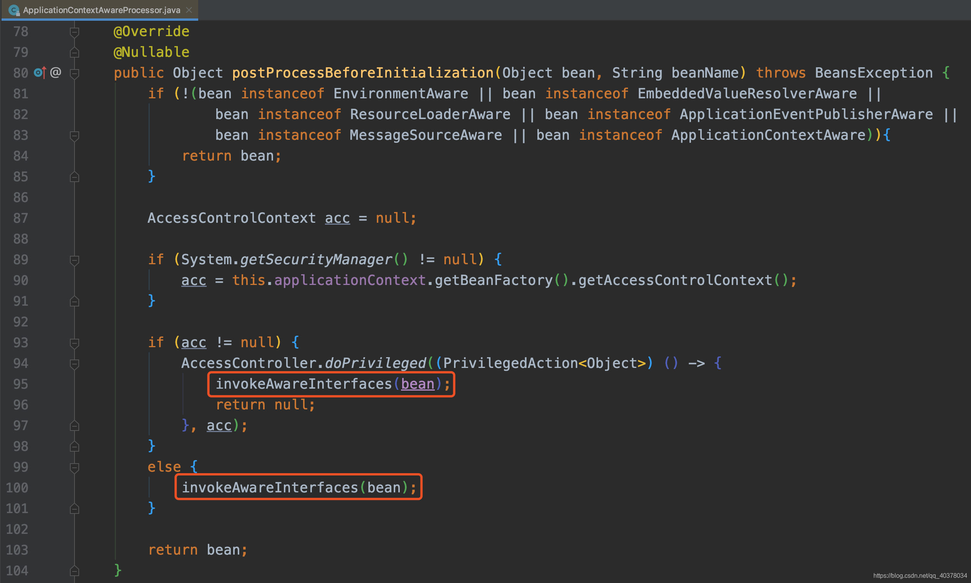This screenshot has width=971, height=583.
Task: Toggle the fold end marker at line 97
Action: 74,426
